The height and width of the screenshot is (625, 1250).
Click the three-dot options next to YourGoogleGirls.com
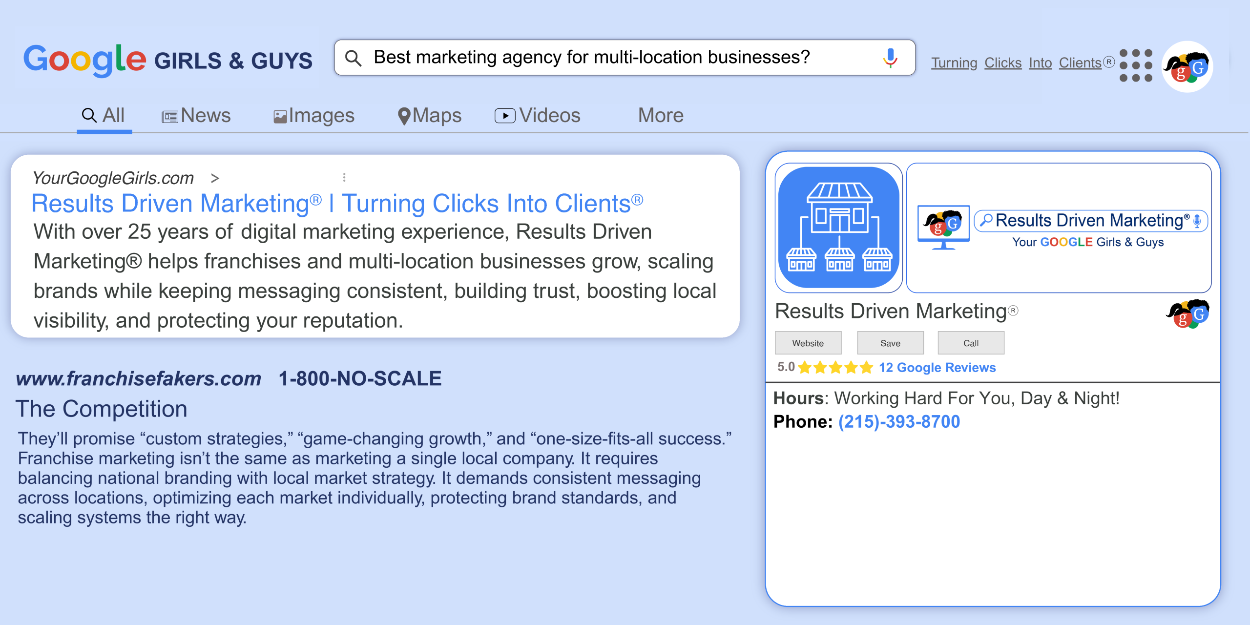tap(344, 177)
